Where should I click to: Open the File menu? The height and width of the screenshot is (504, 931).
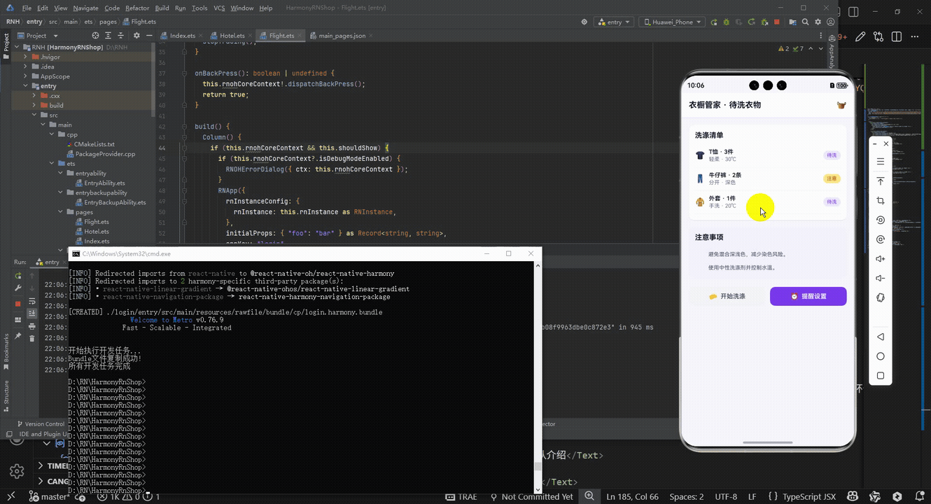tap(27, 8)
